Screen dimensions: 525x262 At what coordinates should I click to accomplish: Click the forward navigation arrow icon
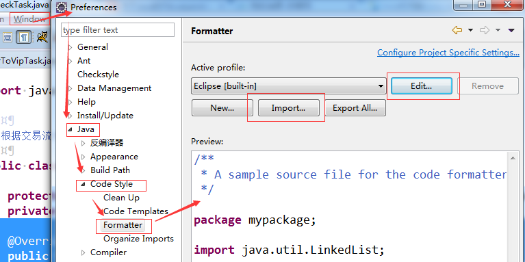(485, 31)
